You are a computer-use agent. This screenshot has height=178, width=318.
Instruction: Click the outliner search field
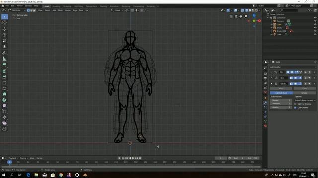pyautogui.click(x=289, y=10)
